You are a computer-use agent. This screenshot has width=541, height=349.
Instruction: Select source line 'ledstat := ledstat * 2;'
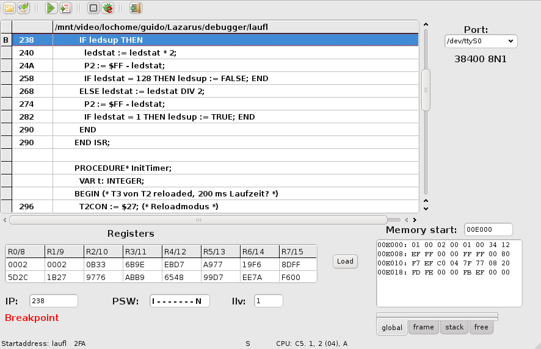pyautogui.click(x=236, y=52)
